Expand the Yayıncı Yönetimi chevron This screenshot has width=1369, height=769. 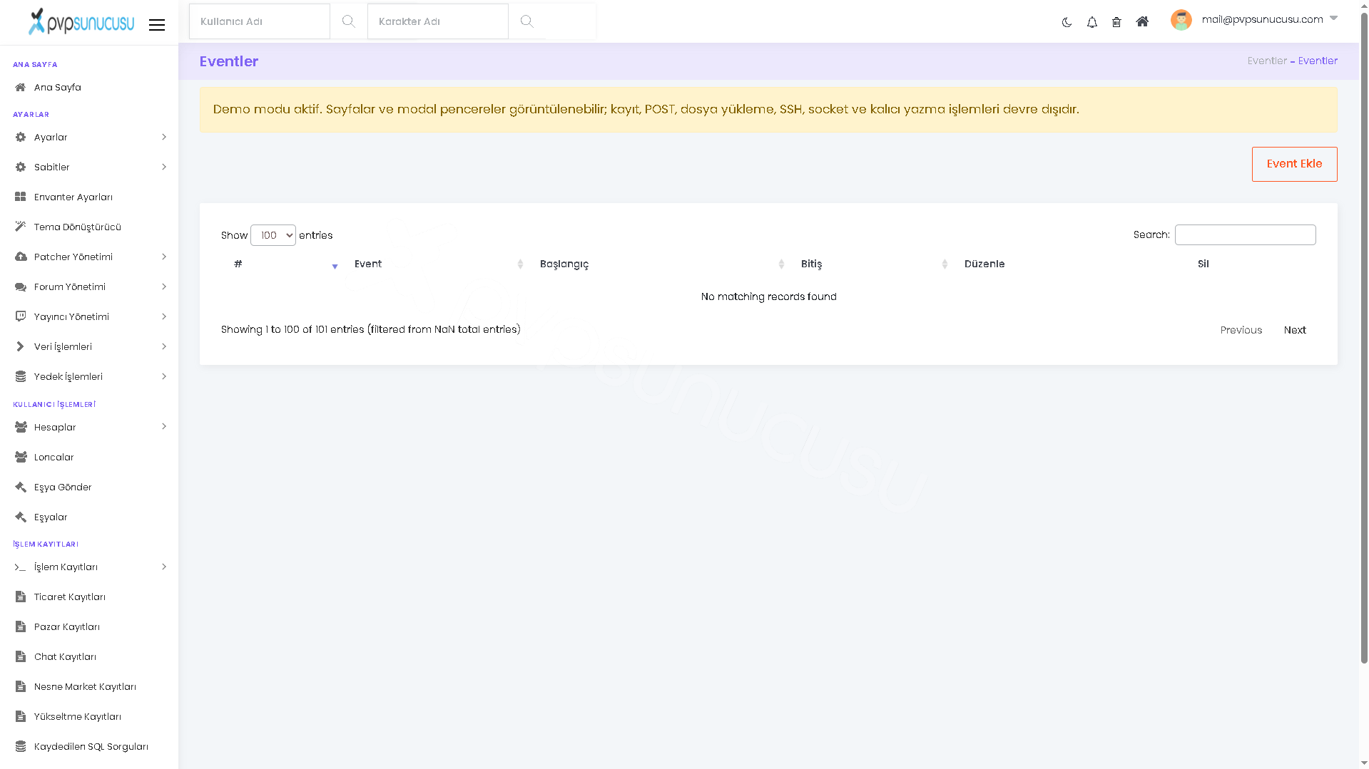164,317
